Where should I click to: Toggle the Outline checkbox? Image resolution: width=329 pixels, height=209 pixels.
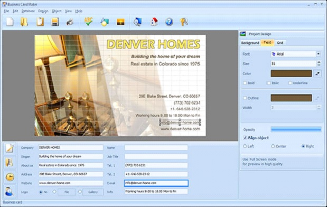(x=245, y=98)
